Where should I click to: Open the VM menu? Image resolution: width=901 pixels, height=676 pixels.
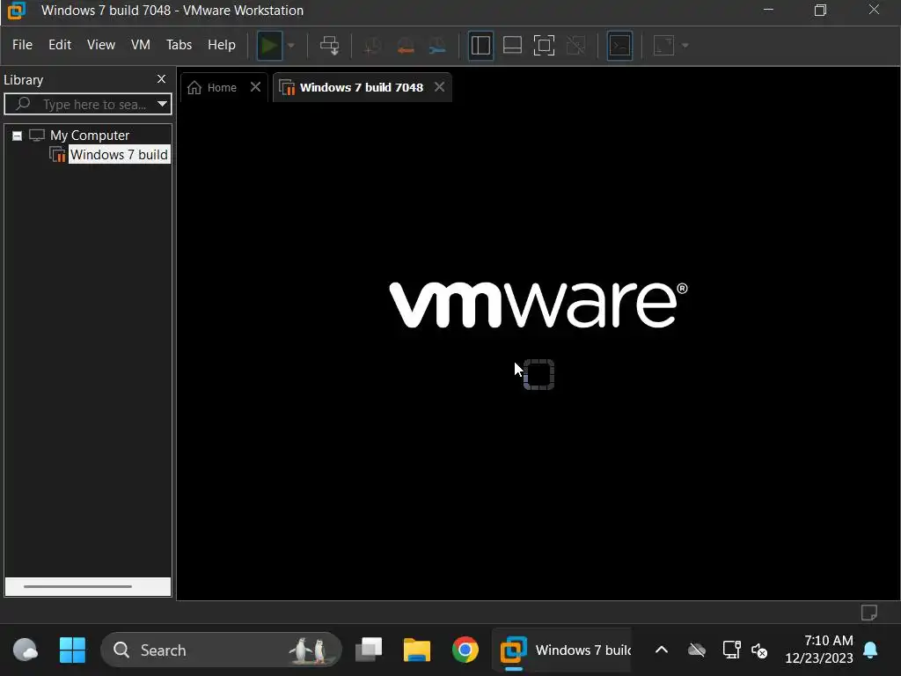[141, 45]
